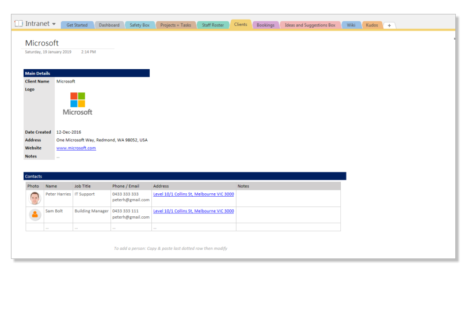Viewport: 472px width, 323px height.
Task: Click the Client Name value Microsoft
Action: [x=66, y=81]
